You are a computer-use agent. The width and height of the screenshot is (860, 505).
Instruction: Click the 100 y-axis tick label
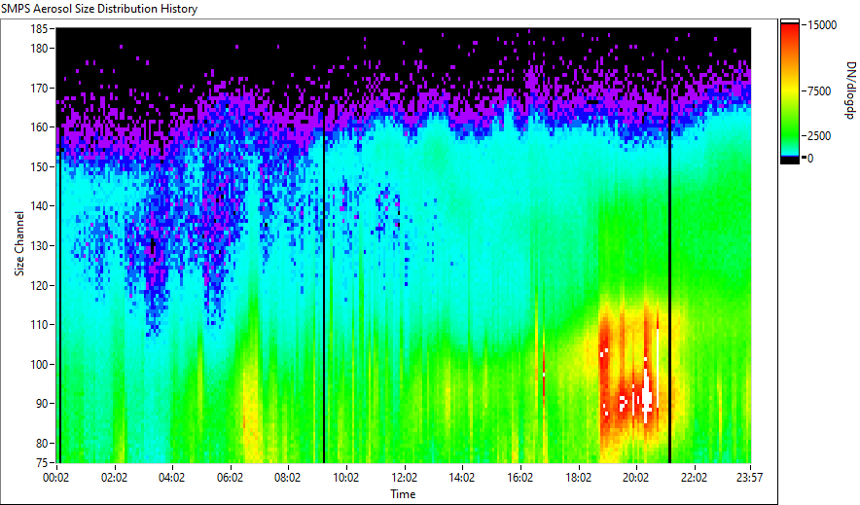click(39, 364)
